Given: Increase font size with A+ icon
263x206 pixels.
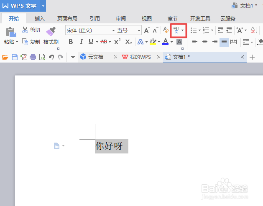Looking at the screenshot, I should click(147, 30).
